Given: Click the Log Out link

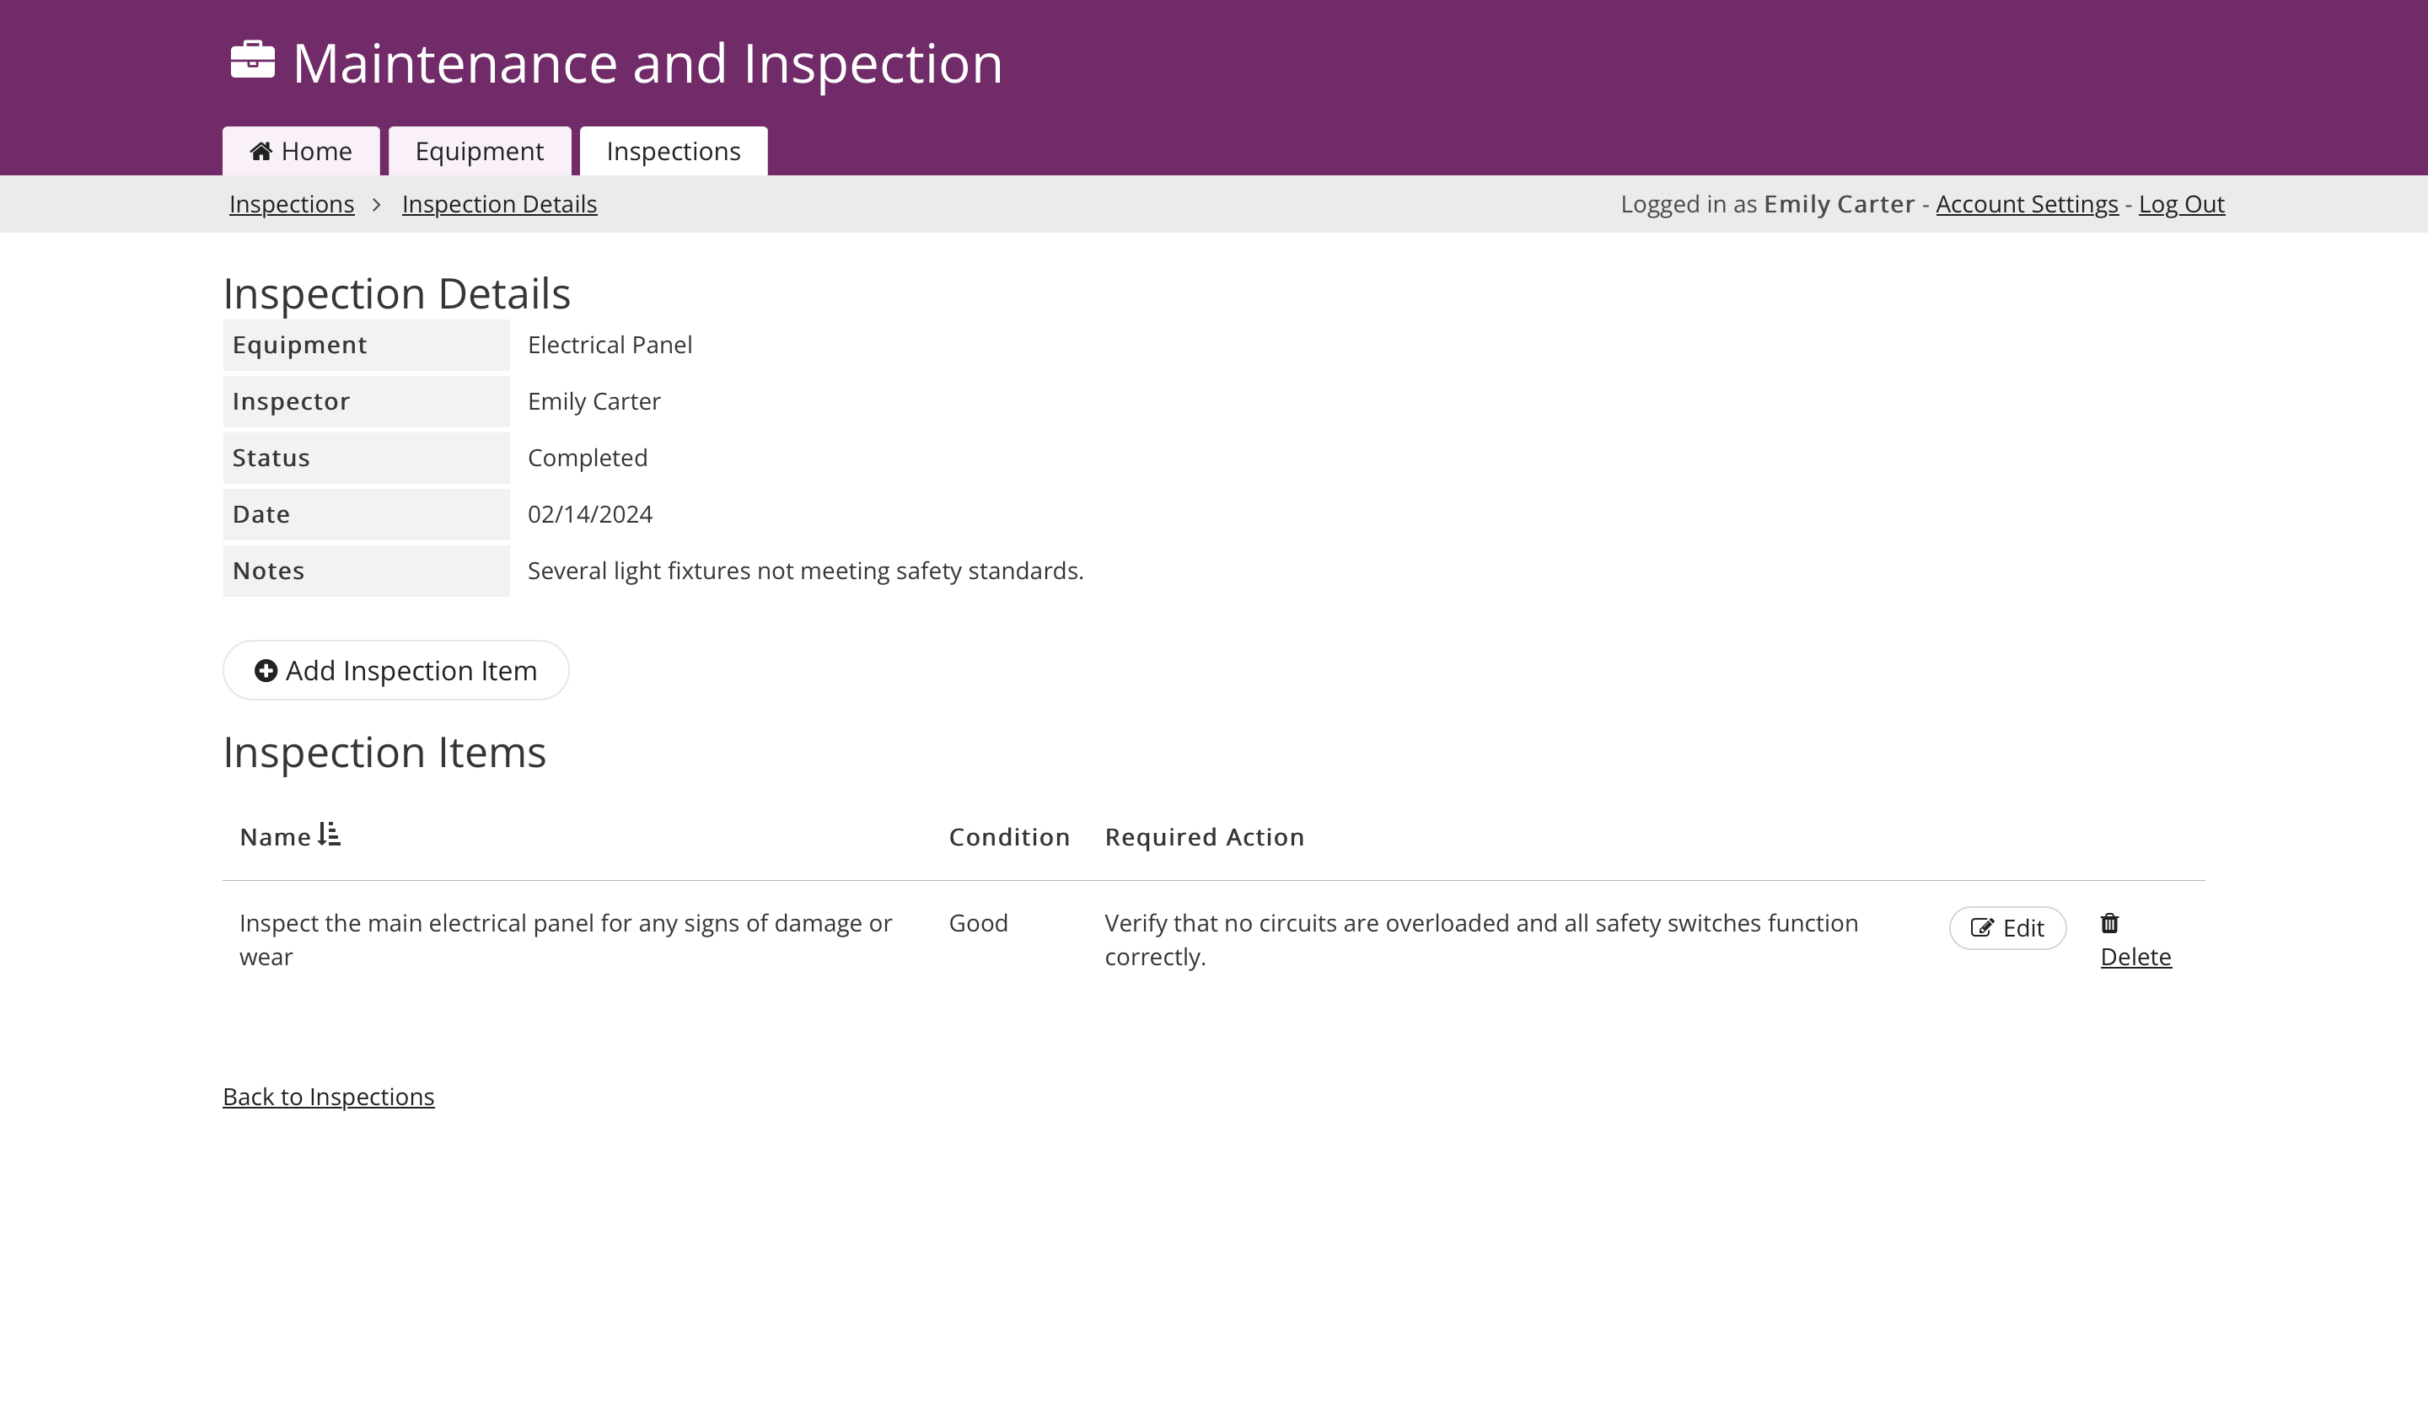Looking at the screenshot, I should 2181,204.
